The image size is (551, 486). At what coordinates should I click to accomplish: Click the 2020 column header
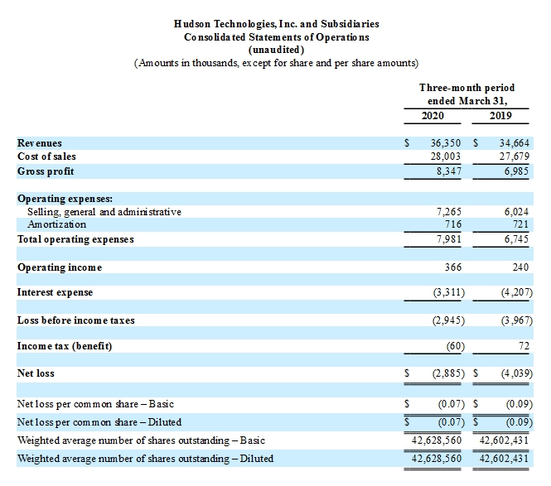pyautogui.click(x=433, y=116)
